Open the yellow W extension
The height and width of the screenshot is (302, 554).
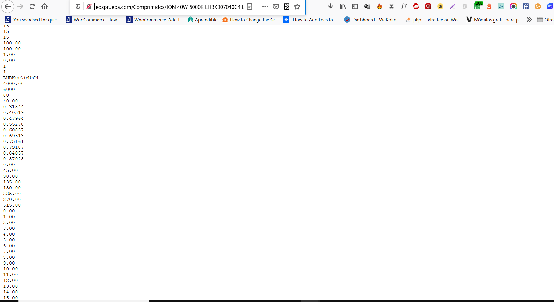click(x=440, y=6)
